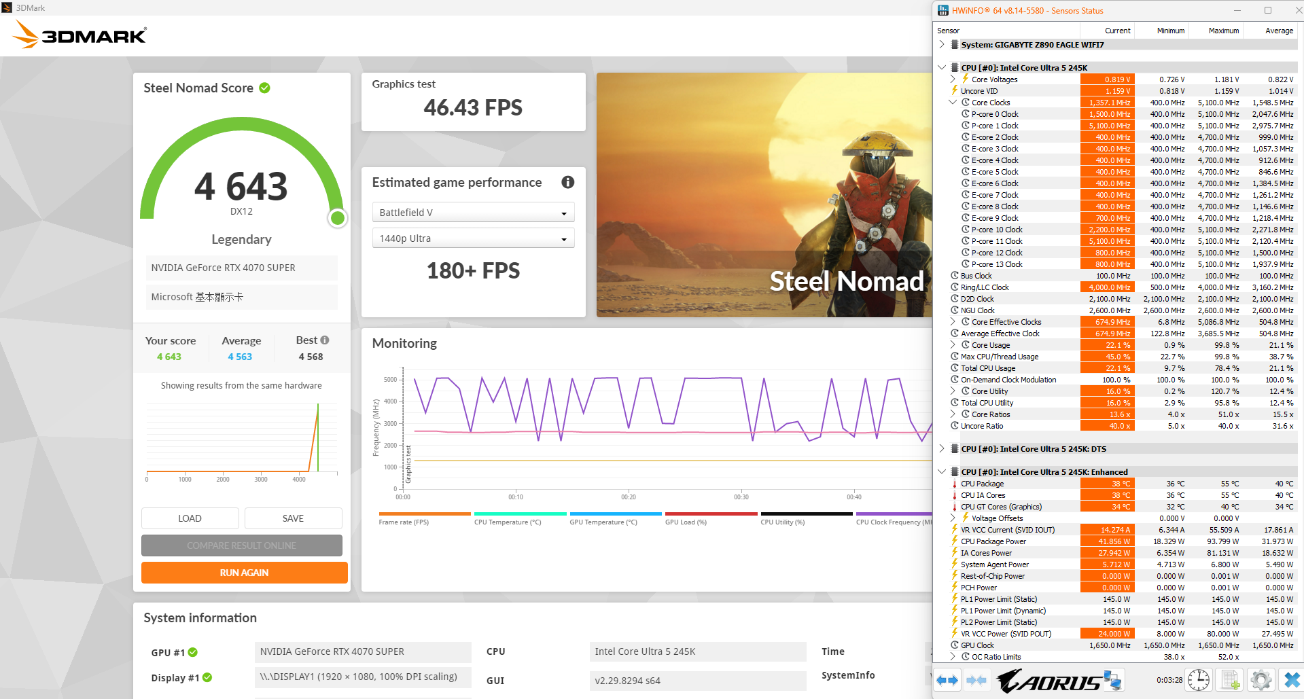The width and height of the screenshot is (1304, 699).
Task: Click green check next to Display #1
Action: 207,677
